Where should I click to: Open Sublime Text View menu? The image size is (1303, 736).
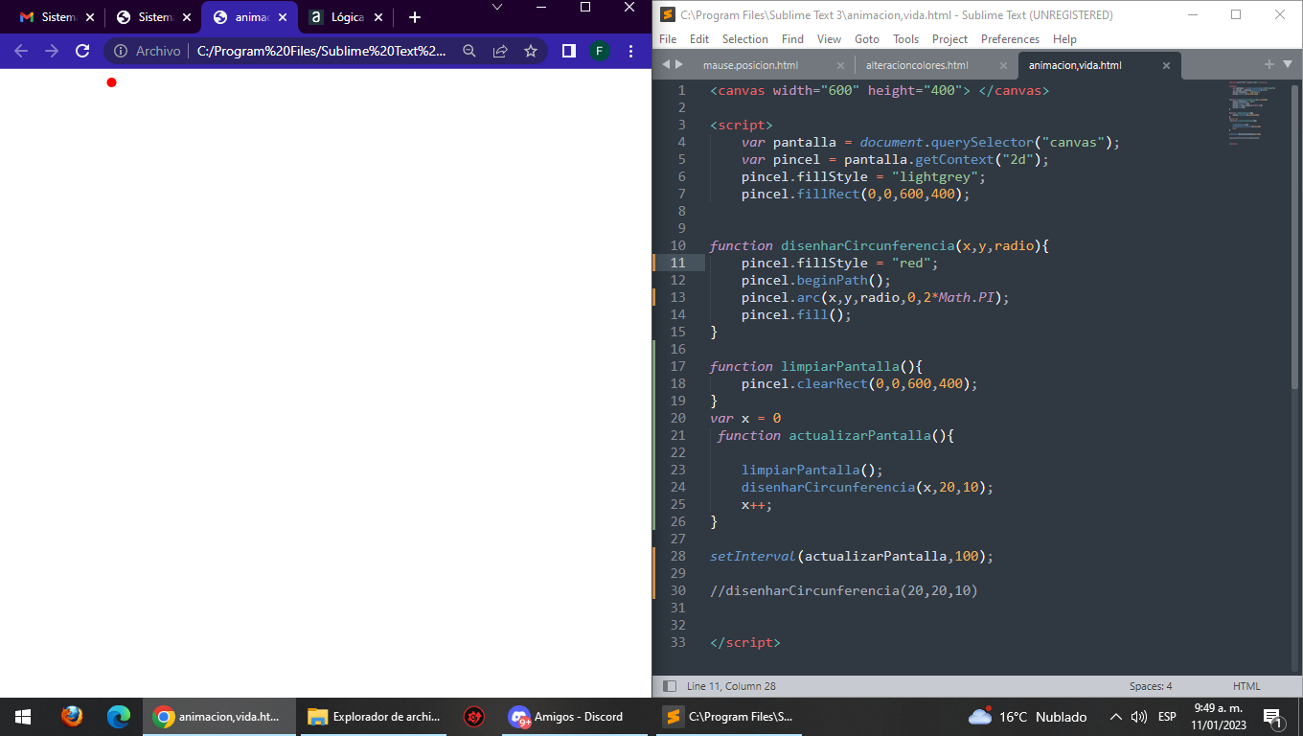click(x=829, y=39)
